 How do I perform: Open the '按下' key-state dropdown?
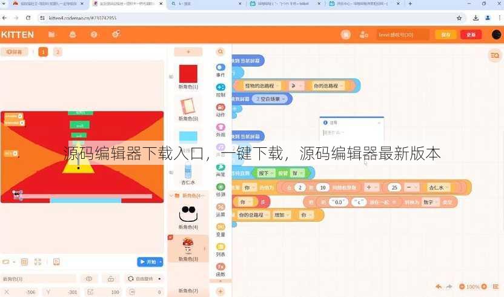pos(266,173)
